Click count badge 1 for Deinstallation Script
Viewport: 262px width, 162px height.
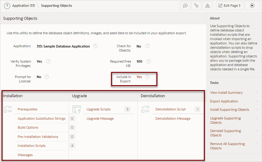point(197,109)
